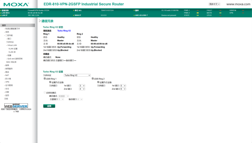Click the blue Turbo Ring V2 status text
The width and height of the screenshot is (252, 143).
(x=64, y=31)
